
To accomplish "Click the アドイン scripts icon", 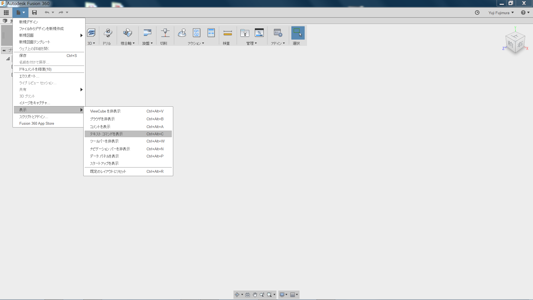I will tap(278, 33).
